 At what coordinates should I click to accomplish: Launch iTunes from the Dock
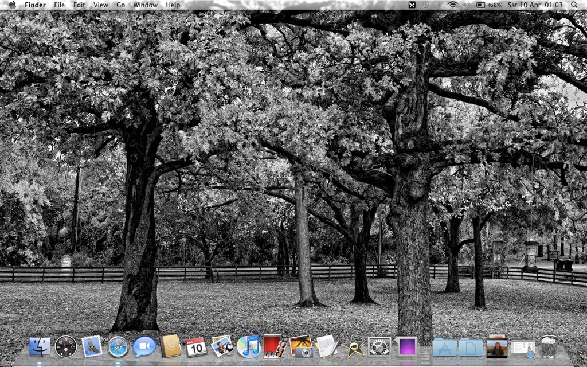(x=248, y=346)
